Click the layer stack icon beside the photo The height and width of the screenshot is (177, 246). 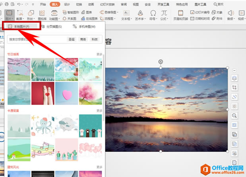[x=234, y=78]
